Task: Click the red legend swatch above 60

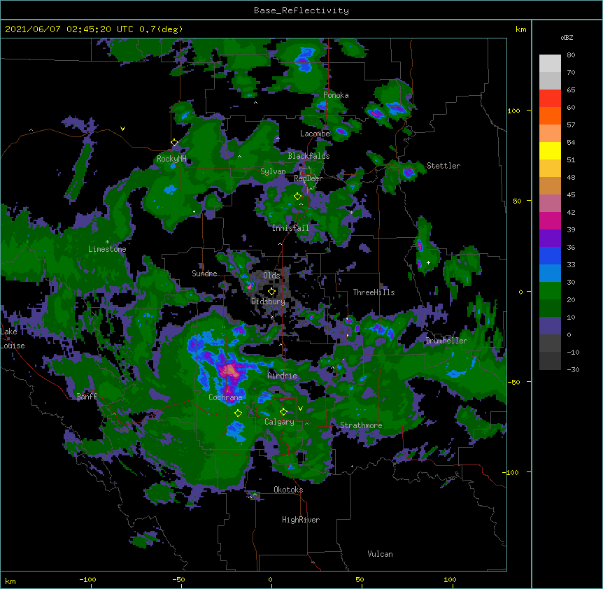Action: pyautogui.click(x=550, y=99)
